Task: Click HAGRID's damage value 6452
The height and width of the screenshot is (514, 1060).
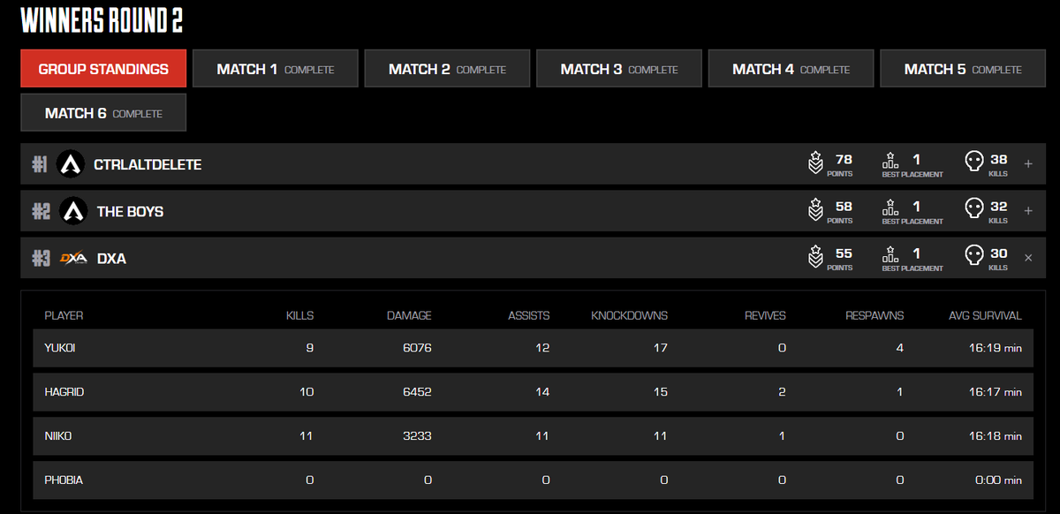Action: 416,391
